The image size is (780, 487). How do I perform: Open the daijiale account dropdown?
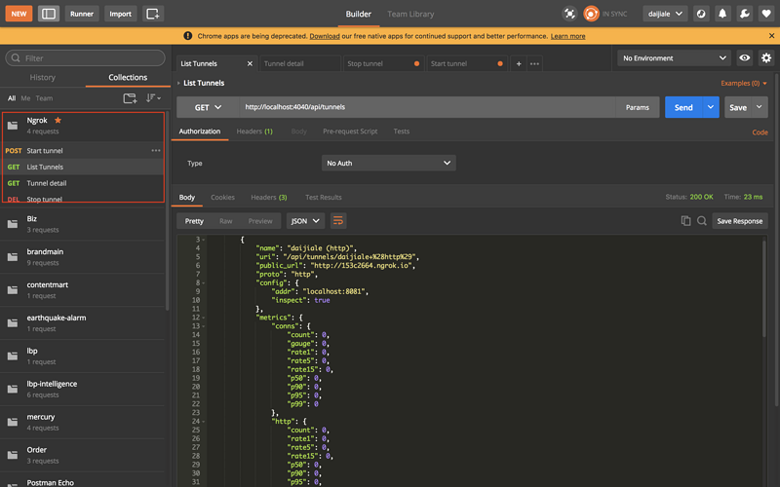[665, 14]
